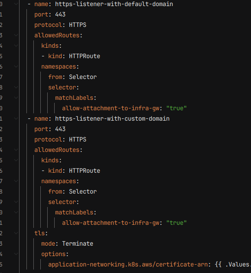Fold allowedRoutes under the custom-domain listener
This screenshot has width=251, height=273.
point(16,150)
